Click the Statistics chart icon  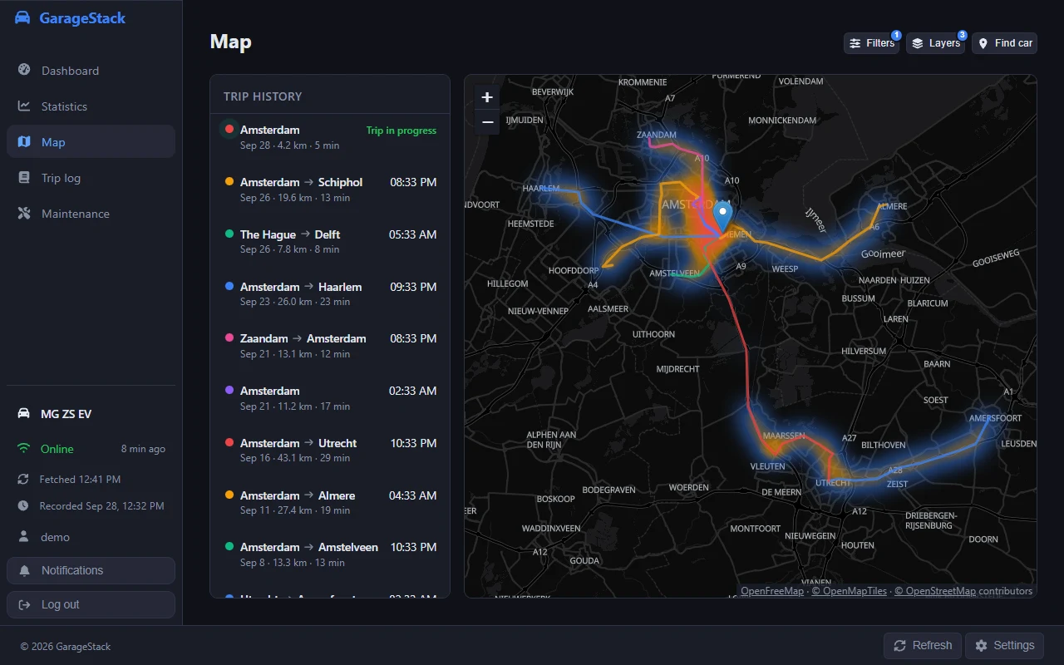click(x=24, y=106)
